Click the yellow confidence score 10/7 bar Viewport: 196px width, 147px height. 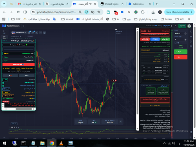(155, 105)
